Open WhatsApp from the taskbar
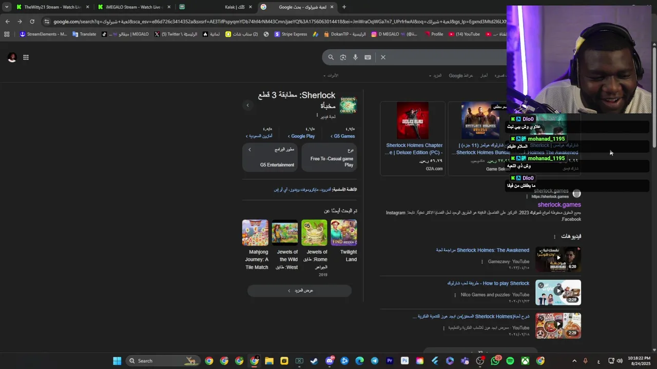Viewport: 657px width, 369px height. click(x=495, y=361)
